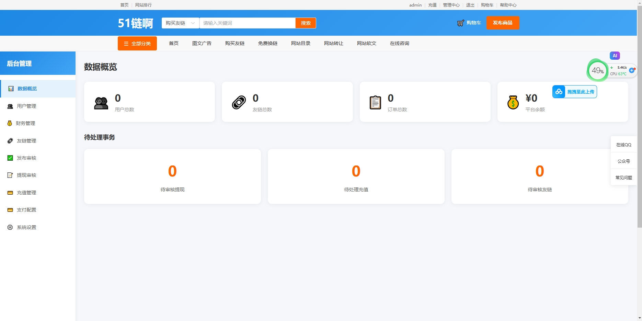Open the 购买友链 search category dropdown
The width and height of the screenshot is (642, 321).
[x=181, y=23]
